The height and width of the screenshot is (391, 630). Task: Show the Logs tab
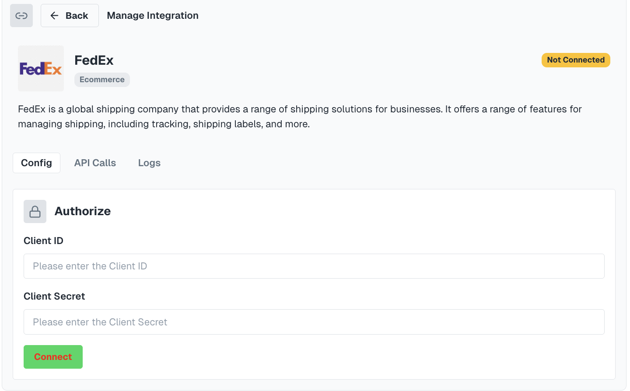[x=149, y=163]
